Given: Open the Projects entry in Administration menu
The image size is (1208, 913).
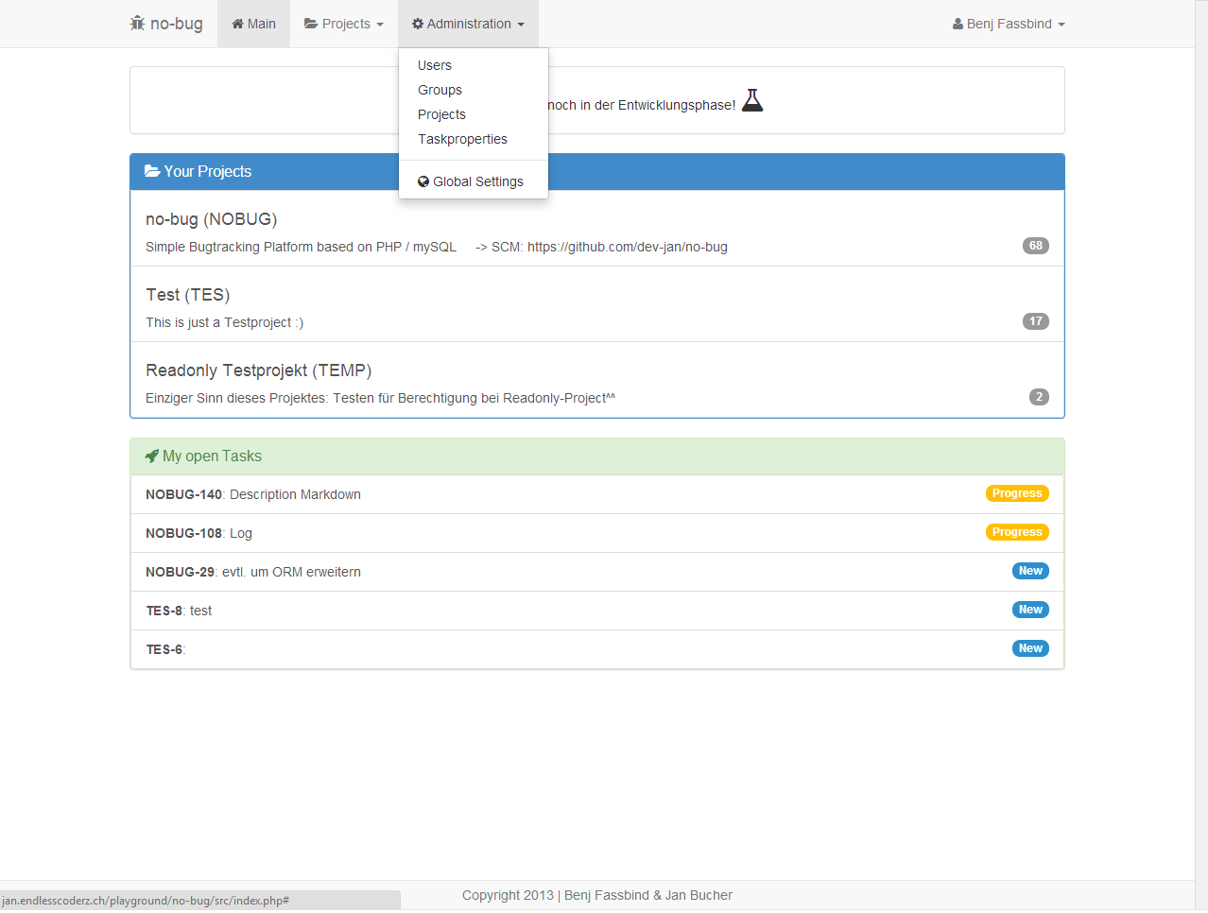Looking at the screenshot, I should [x=441, y=114].
